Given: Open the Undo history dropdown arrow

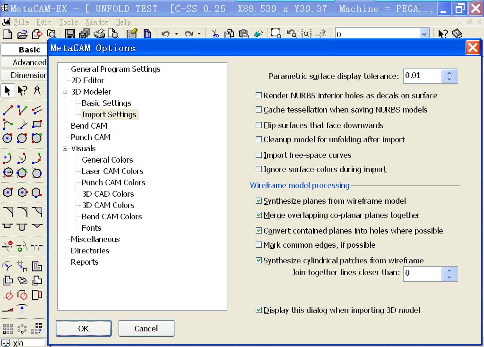Looking at the screenshot, I should point(177,34).
